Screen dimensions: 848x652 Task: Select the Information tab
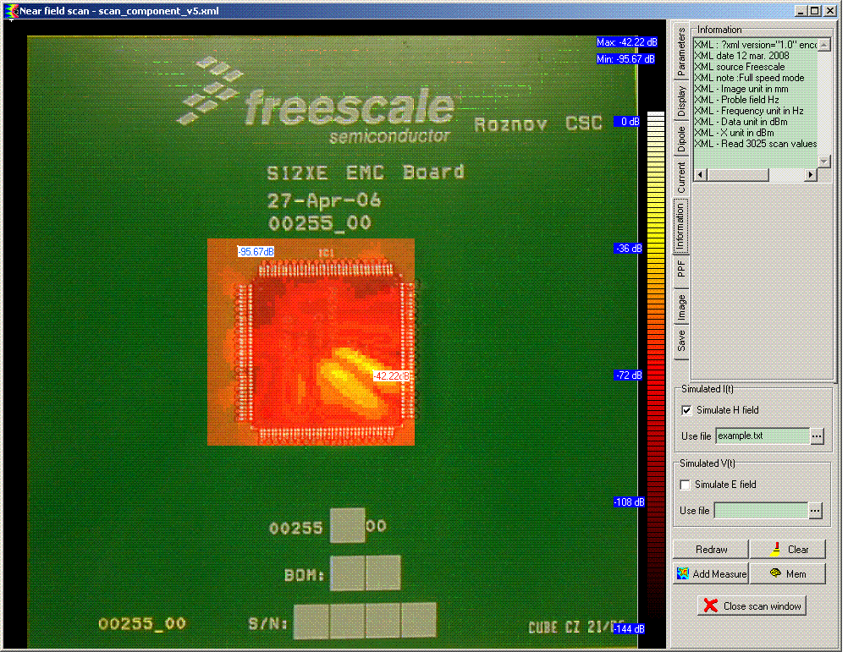pos(681,227)
